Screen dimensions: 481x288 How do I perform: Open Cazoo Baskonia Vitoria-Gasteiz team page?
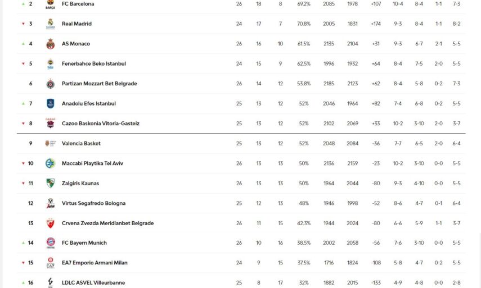100,124
